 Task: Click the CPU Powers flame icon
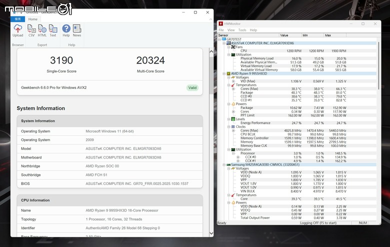coord(233,104)
